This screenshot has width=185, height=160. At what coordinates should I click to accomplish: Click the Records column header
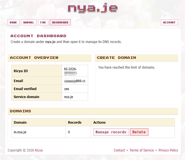point(78,122)
